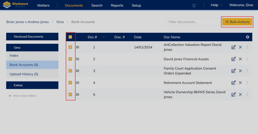Deselect the checkbox for document 2
The height and width of the screenshot is (134, 258).
70,59
